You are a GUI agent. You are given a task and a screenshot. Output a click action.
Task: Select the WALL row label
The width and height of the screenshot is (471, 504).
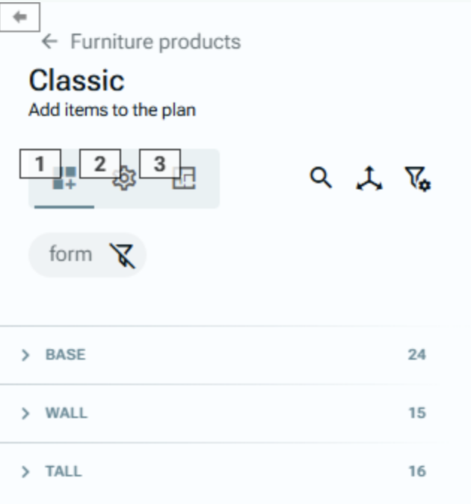[x=67, y=414]
